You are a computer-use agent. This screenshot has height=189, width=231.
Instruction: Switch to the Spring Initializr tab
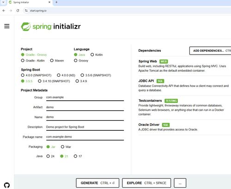pos(29,2)
